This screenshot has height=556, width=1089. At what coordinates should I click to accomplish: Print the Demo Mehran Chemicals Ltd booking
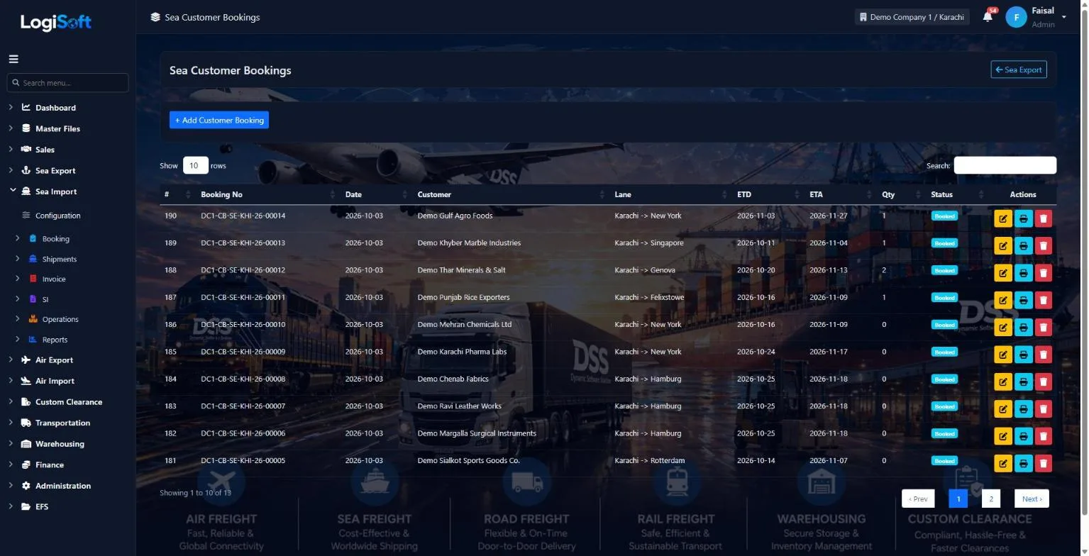click(x=1023, y=328)
